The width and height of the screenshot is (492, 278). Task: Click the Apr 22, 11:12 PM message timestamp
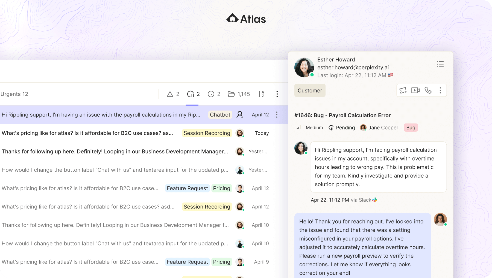pos(330,200)
